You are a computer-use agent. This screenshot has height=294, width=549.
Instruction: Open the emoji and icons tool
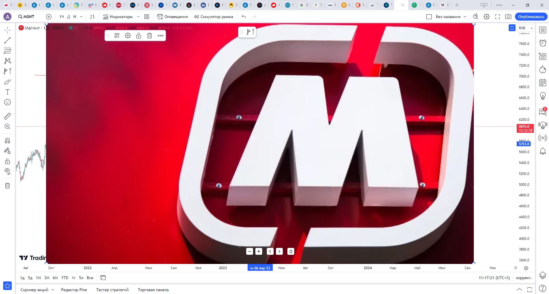point(7,102)
